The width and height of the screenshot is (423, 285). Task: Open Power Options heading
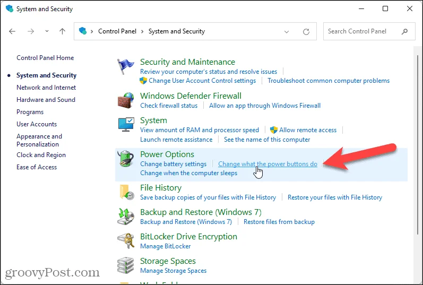click(x=167, y=154)
